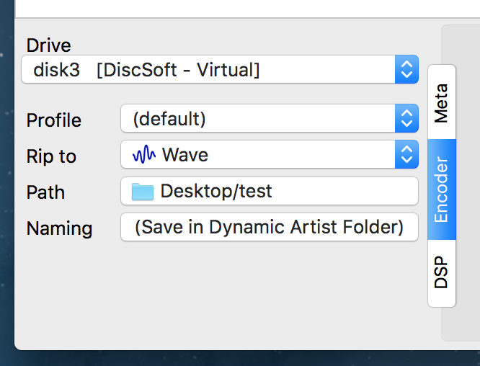Click the folder icon in the Path field

click(x=143, y=191)
